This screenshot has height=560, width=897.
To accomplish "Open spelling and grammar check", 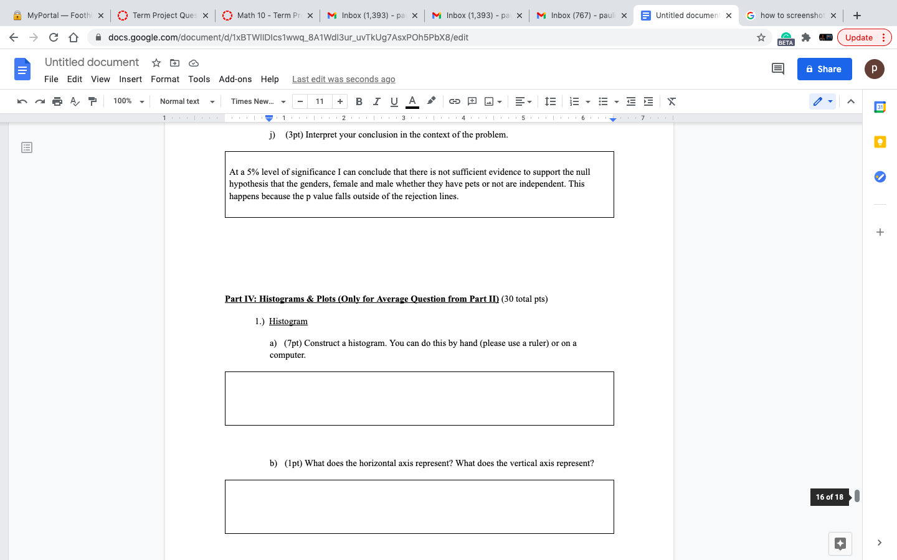I will (x=74, y=101).
